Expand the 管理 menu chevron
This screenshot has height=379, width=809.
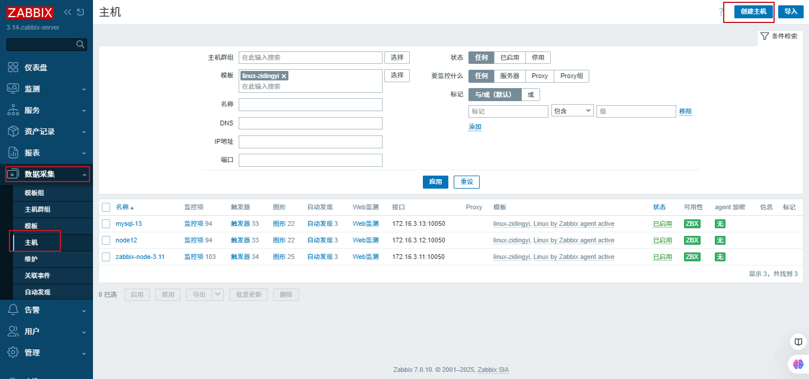point(84,353)
